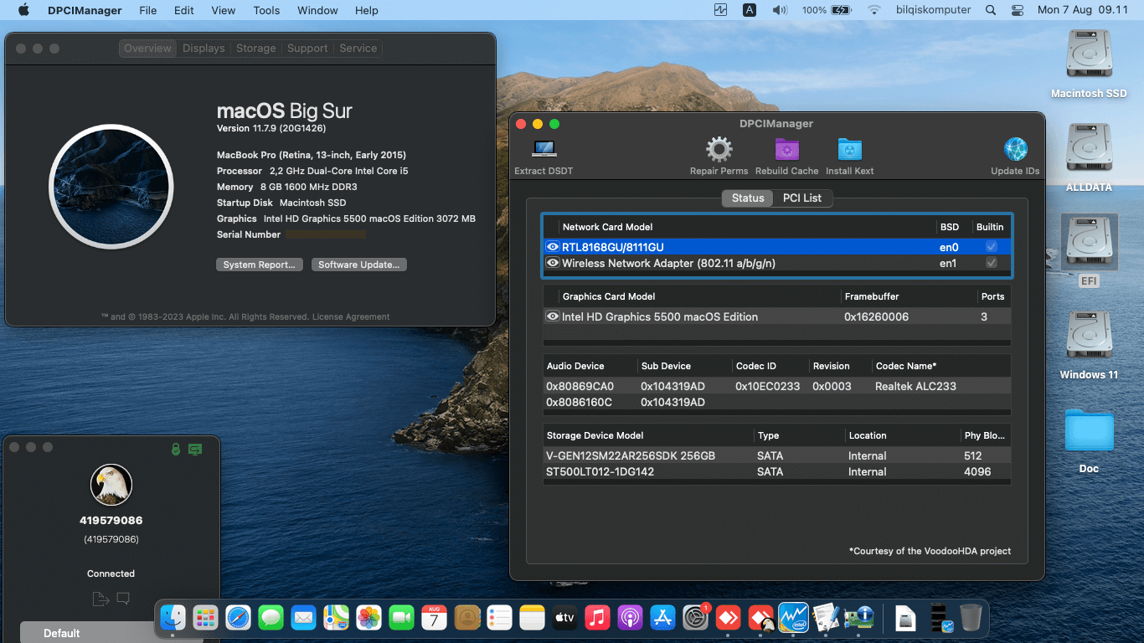Click eye icon beside Wireless Network Adapter

pyautogui.click(x=553, y=263)
